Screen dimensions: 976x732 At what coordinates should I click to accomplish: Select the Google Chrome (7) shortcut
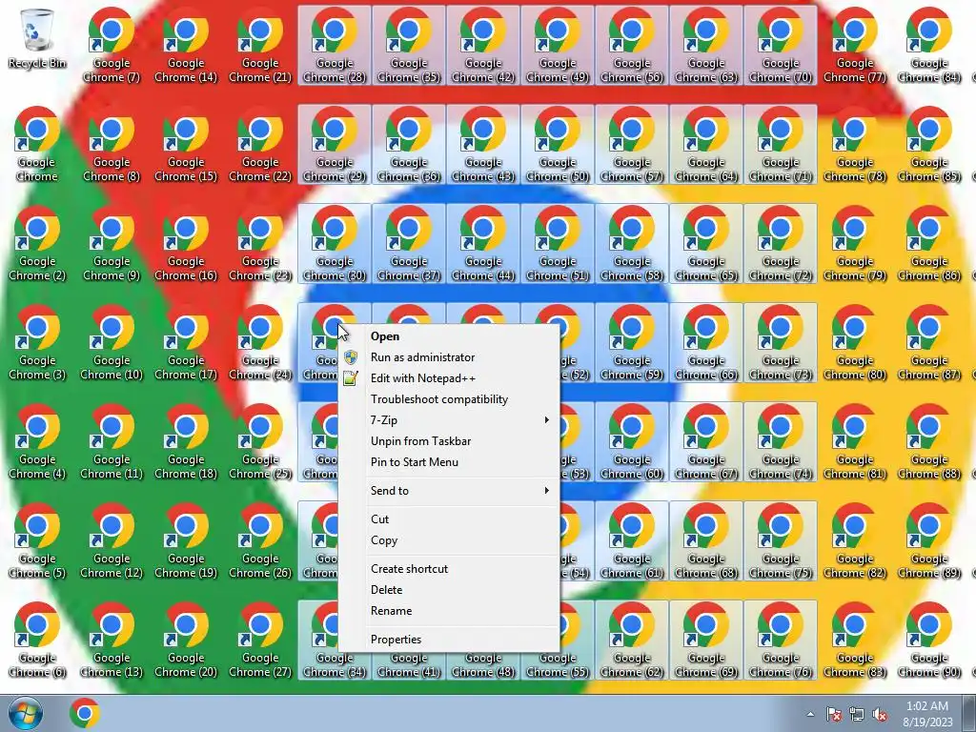[112, 45]
